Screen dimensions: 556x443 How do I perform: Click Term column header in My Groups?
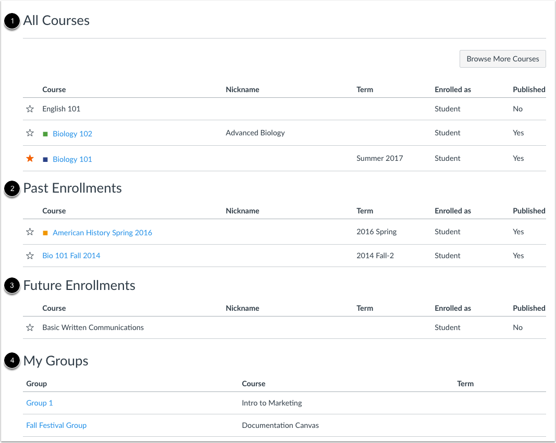(x=465, y=384)
